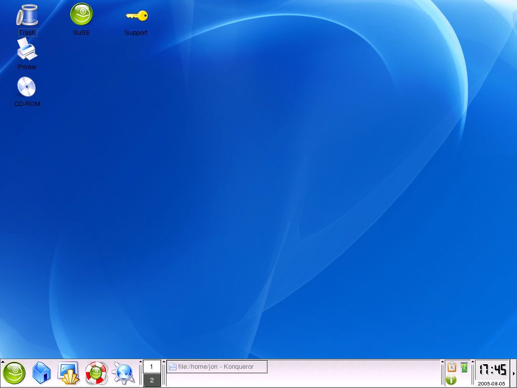Select Konqueror file:/home/jon taskbar entry
The image size is (517, 388).
(217, 367)
